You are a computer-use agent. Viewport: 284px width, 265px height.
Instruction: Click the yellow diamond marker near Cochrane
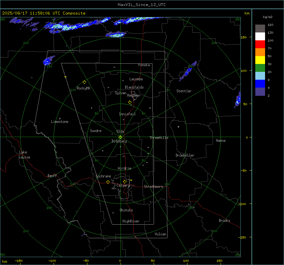click(108, 182)
